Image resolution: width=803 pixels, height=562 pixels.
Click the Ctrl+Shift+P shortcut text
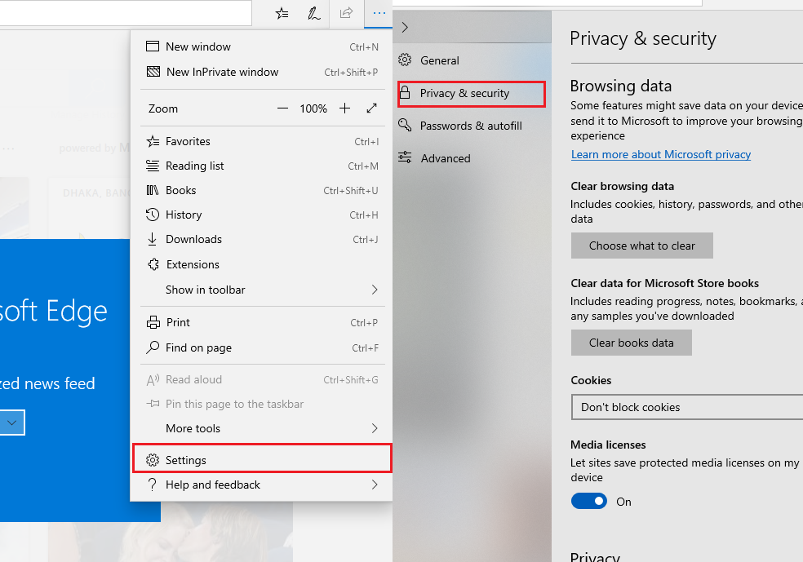tap(351, 72)
